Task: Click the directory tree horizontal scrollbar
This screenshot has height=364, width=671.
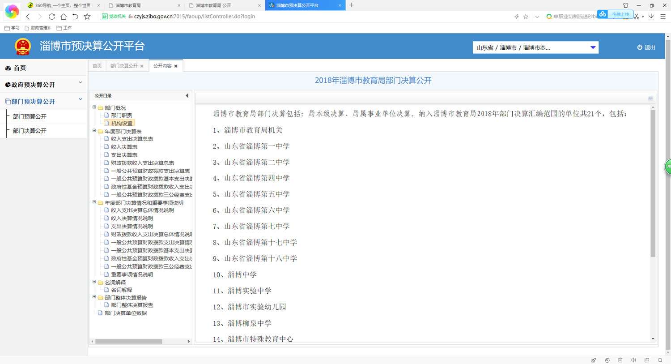Action: click(x=129, y=341)
